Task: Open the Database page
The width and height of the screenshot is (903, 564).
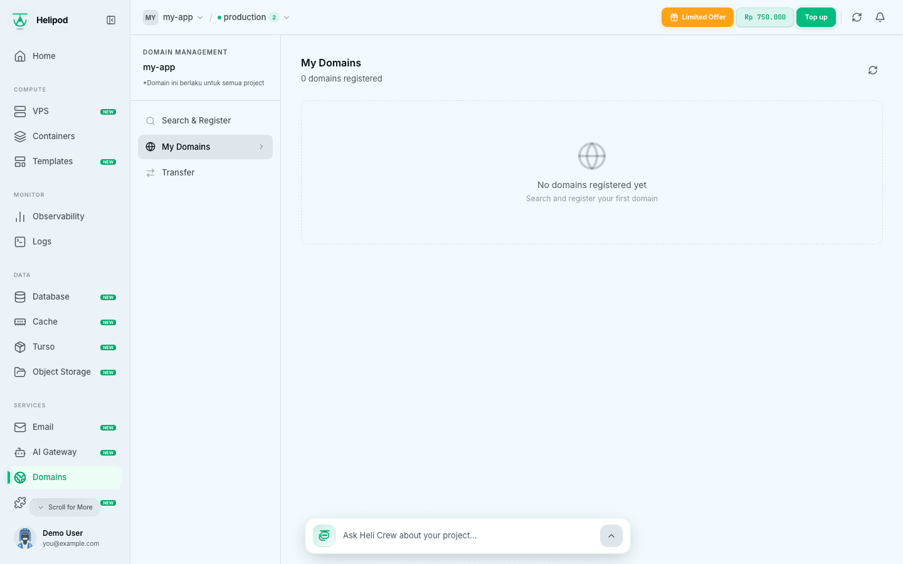Action: 65,297
